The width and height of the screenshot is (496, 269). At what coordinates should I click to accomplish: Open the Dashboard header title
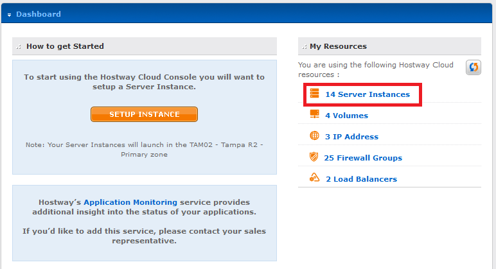39,14
